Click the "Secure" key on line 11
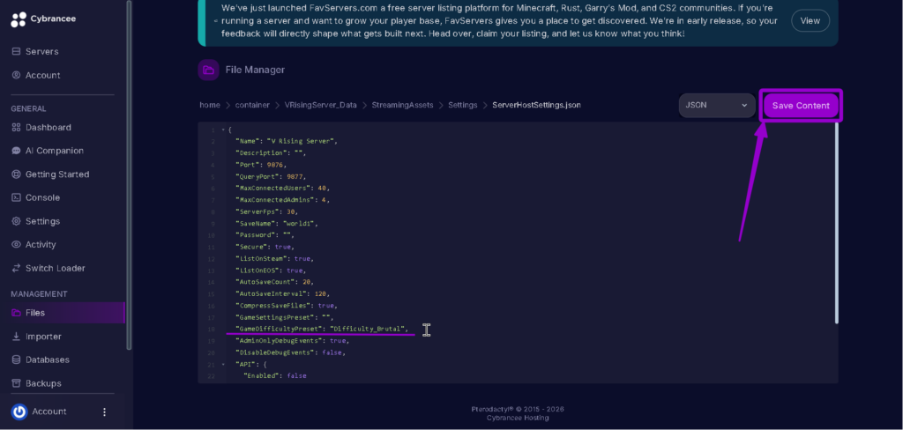This screenshot has width=903, height=430. pyautogui.click(x=251, y=247)
